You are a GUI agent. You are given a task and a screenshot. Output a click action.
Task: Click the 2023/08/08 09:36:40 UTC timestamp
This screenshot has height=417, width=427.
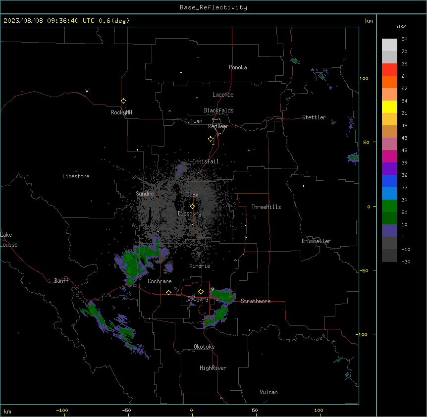pos(49,21)
